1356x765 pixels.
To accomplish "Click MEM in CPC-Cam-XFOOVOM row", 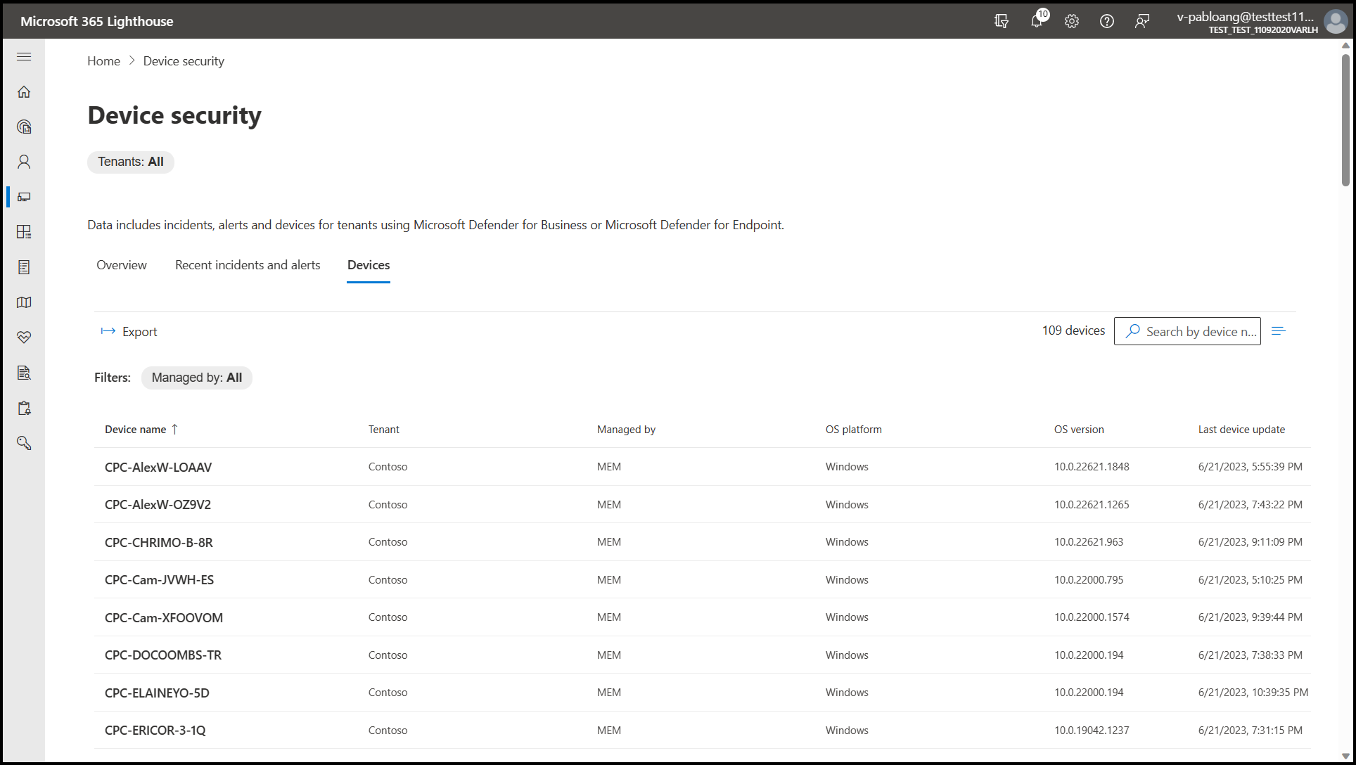I will pos(609,617).
